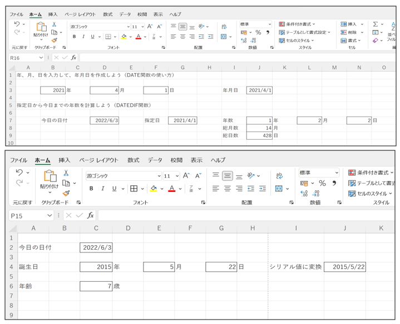Click 条件付き書式 button in lower ribbon
The width and height of the screenshot is (400, 324).
coord(369,173)
